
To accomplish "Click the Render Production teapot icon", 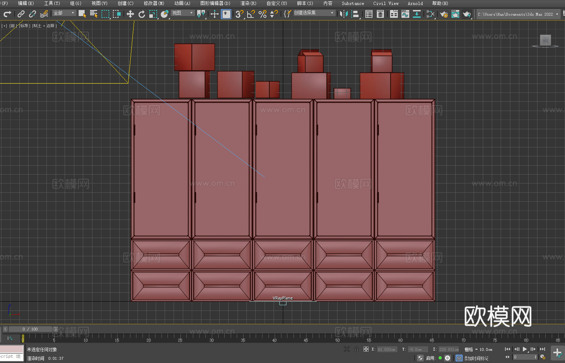I will coord(467,14).
